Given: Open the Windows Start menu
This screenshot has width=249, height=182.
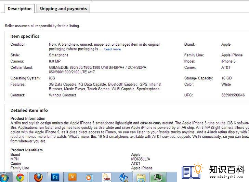Looking at the screenshot, I should [4, 178].
